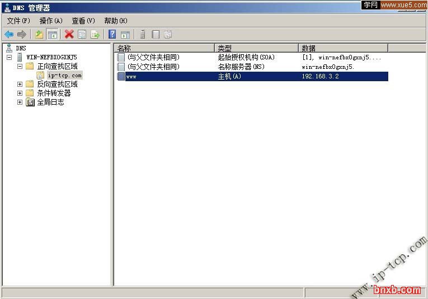Select 反向查找区域 in the tree

pyautogui.click(x=57, y=84)
